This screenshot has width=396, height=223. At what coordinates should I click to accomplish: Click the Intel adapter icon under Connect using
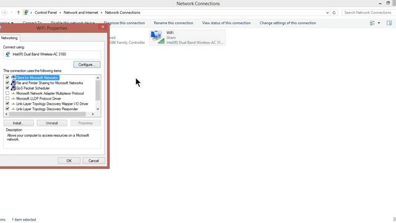point(8,54)
